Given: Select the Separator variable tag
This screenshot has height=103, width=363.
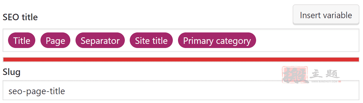Looking at the screenshot, I should (100, 40).
